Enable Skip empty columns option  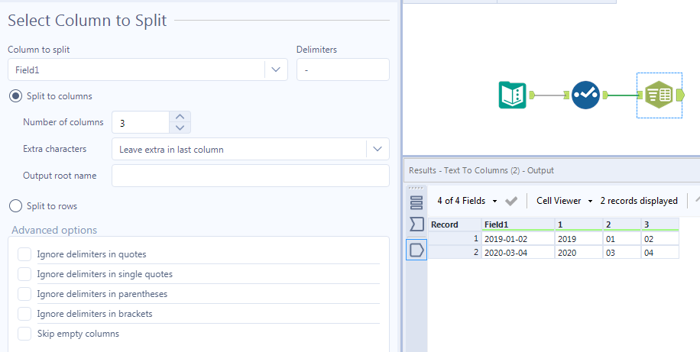24,334
